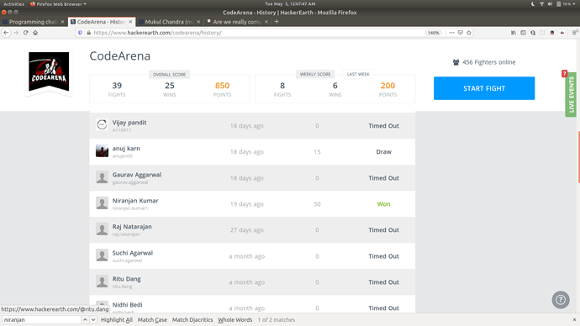Open Gaurav Aggarwal profile link
The image size is (580, 326).
(x=137, y=175)
